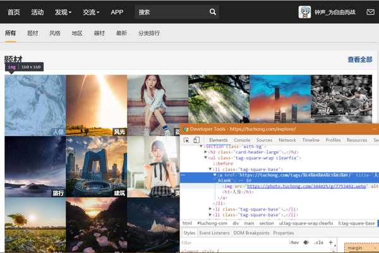
Task: Open 活动 navigation item
Action: 37,12
